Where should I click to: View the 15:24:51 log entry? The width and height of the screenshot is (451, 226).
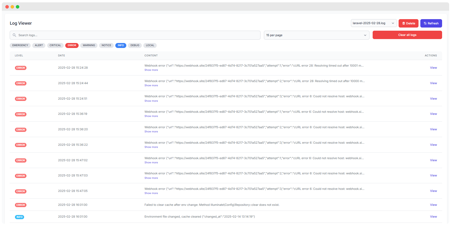coord(433,99)
